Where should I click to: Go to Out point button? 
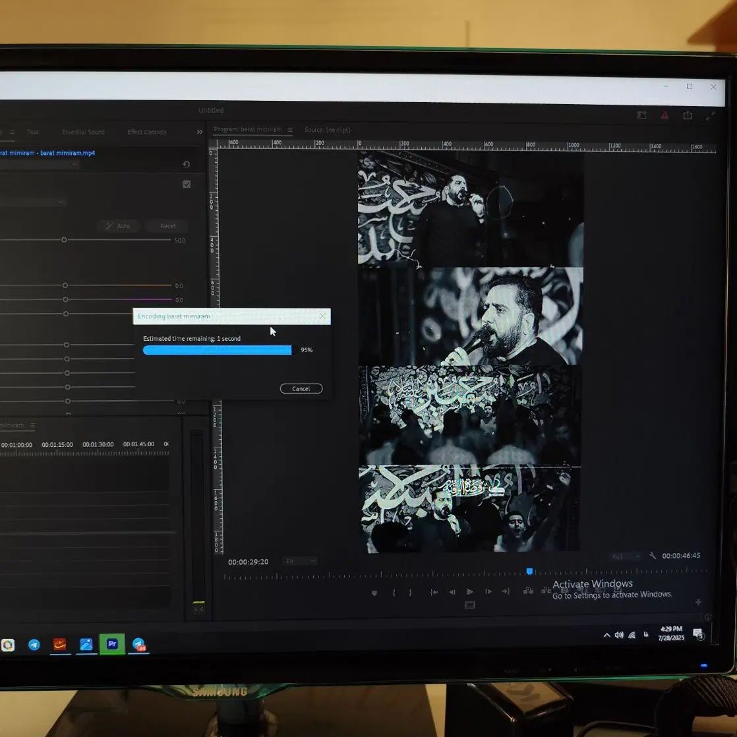(x=506, y=591)
